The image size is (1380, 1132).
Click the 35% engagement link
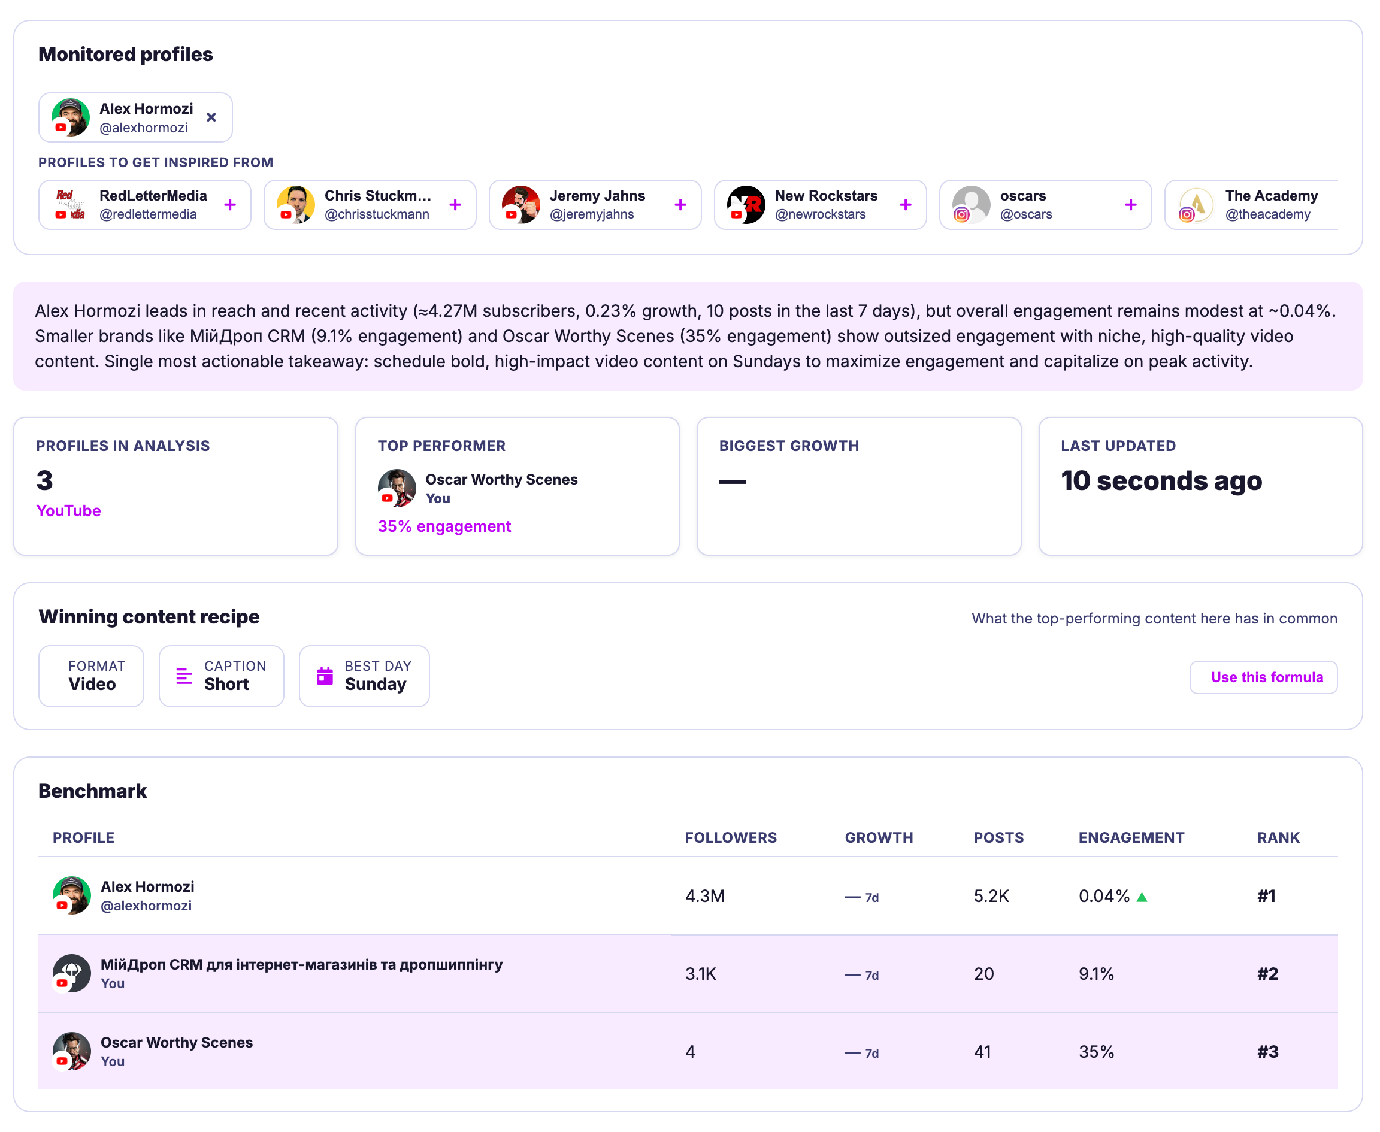click(444, 526)
